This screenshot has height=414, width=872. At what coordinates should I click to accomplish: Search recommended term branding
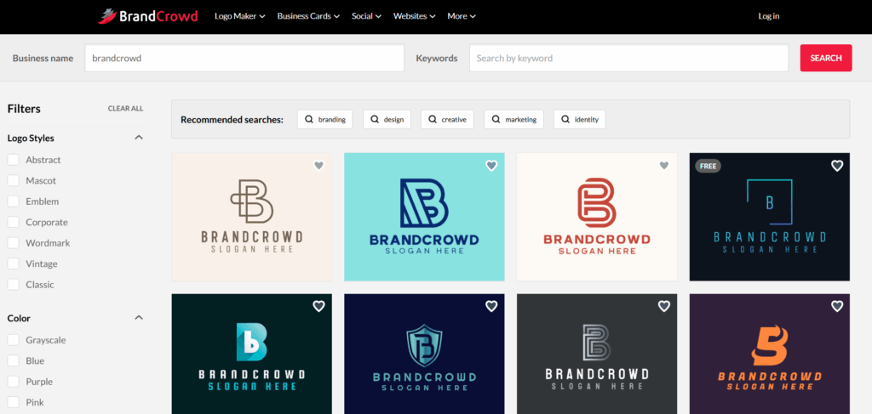click(324, 119)
